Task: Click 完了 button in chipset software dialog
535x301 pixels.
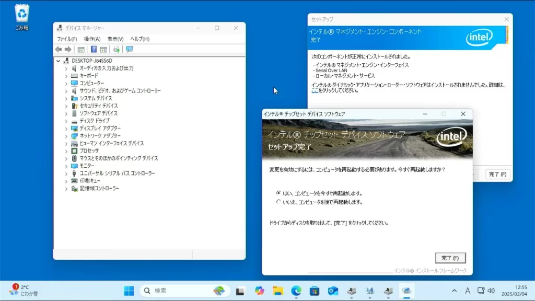Action: [x=450, y=258]
